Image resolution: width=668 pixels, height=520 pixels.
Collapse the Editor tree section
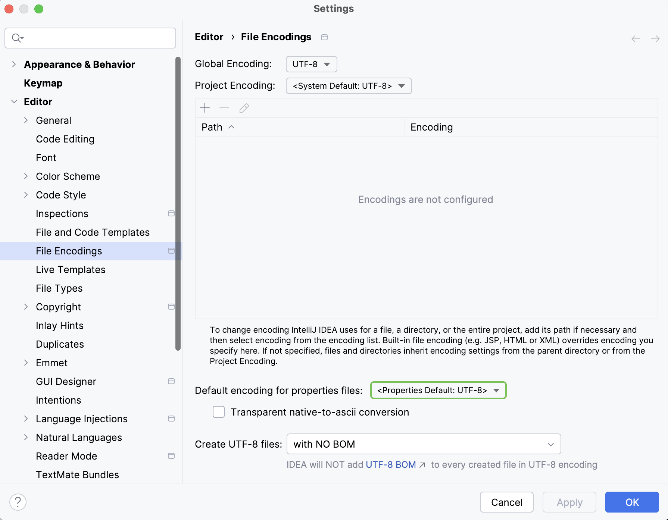(x=14, y=102)
